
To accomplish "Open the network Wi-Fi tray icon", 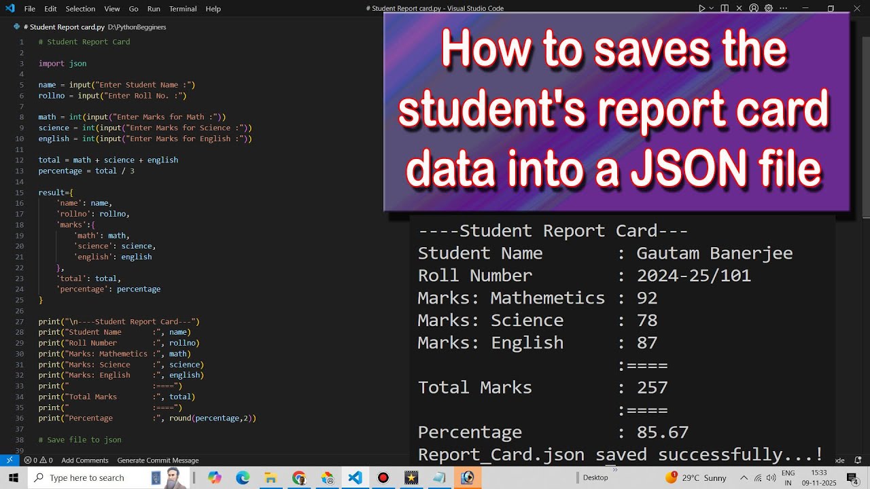I will [758, 477].
